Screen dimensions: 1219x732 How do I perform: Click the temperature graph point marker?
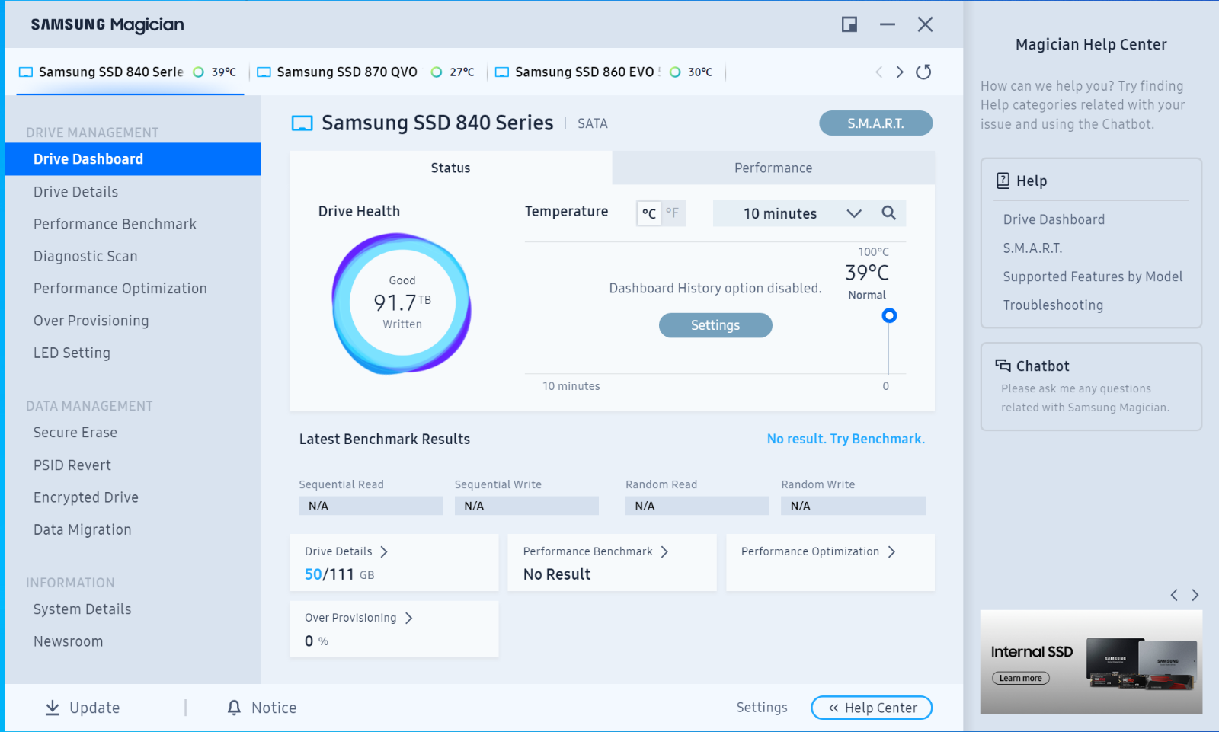(889, 315)
